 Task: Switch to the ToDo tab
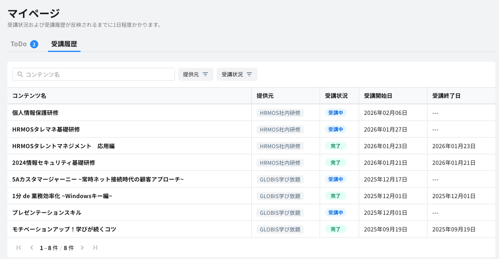click(x=19, y=44)
